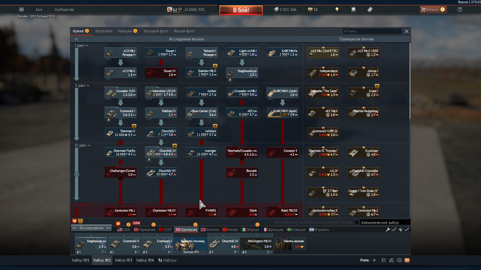This screenshot has height=270, width=481.
Task: Select the Centurion Action X premium card
Action: [323, 212]
